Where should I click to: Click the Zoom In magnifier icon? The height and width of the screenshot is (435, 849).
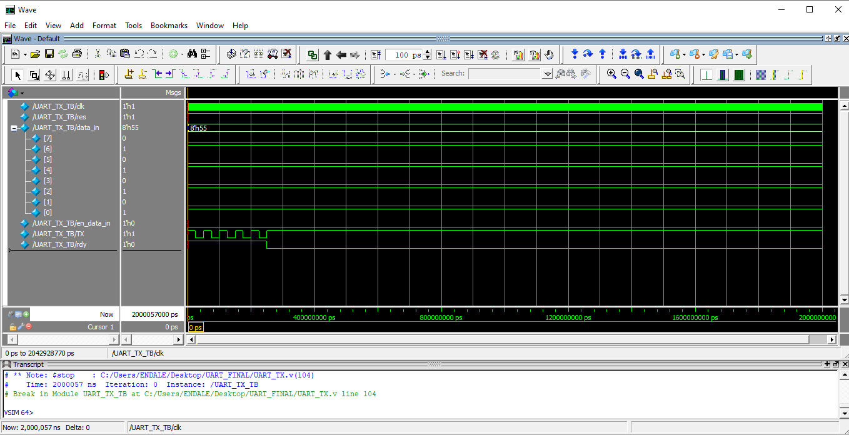click(611, 74)
